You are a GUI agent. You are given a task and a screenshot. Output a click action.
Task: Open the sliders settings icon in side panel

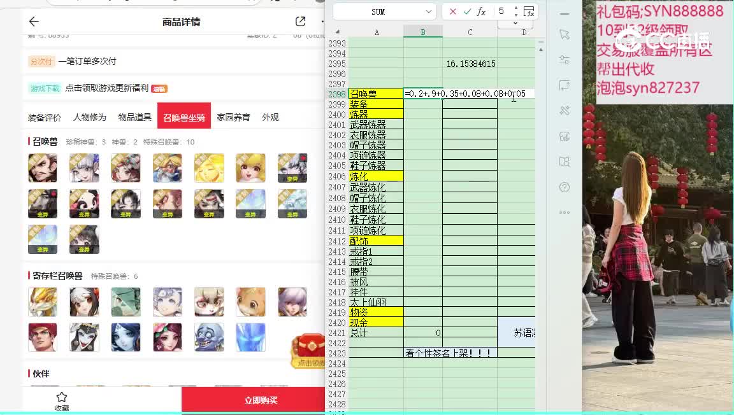pos(565,60)
